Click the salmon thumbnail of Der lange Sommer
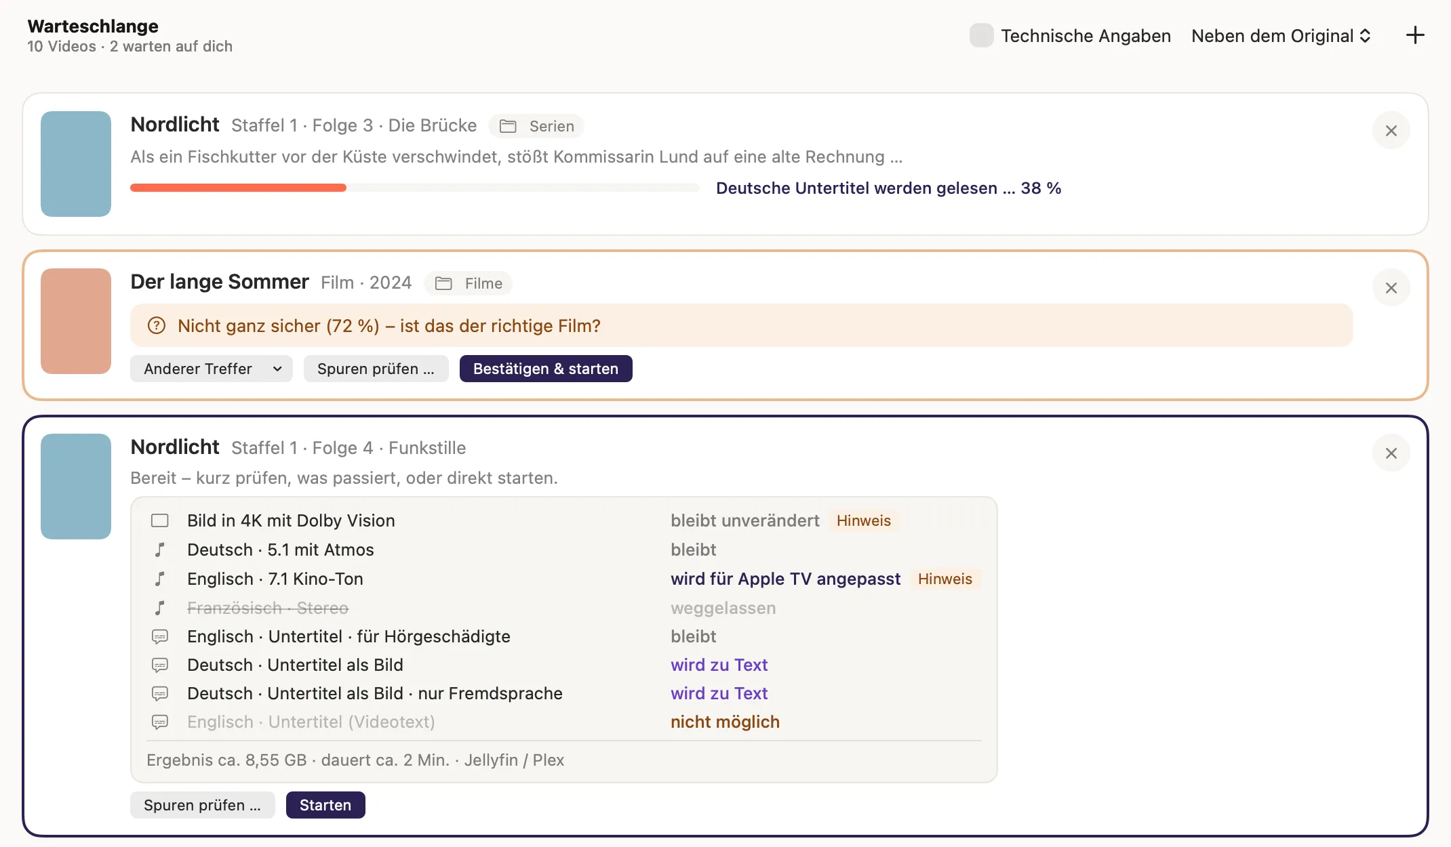This screenshot has height=847, width=1451. point(76,321)
